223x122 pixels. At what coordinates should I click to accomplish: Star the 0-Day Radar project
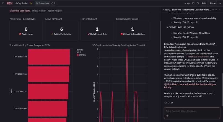pyautogui.click(x=31, y=3)
